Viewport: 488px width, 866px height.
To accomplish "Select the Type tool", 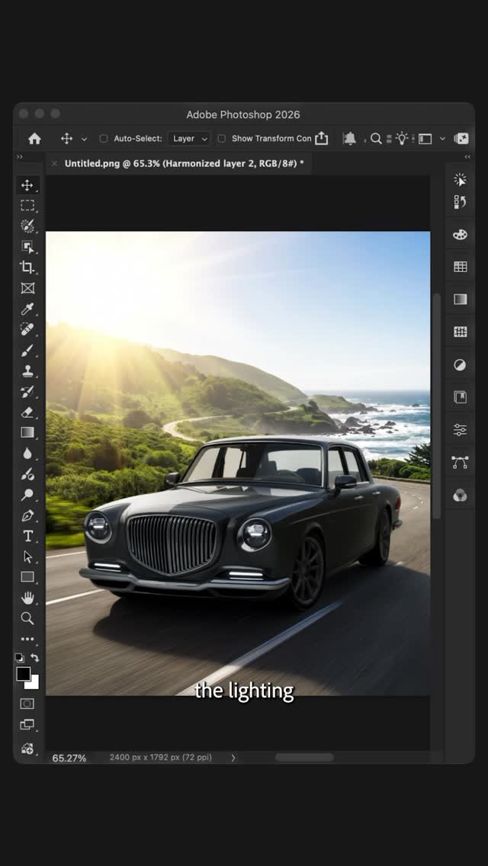I will [27, 536].
